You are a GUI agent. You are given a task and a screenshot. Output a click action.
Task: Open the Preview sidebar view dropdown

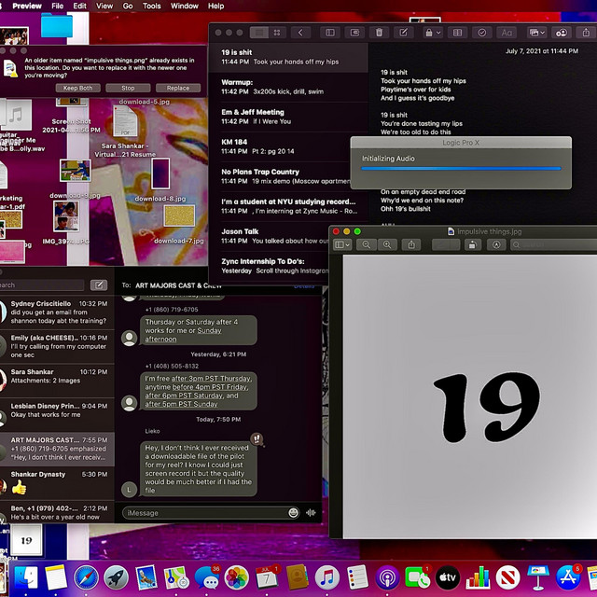tap(342, 244)
